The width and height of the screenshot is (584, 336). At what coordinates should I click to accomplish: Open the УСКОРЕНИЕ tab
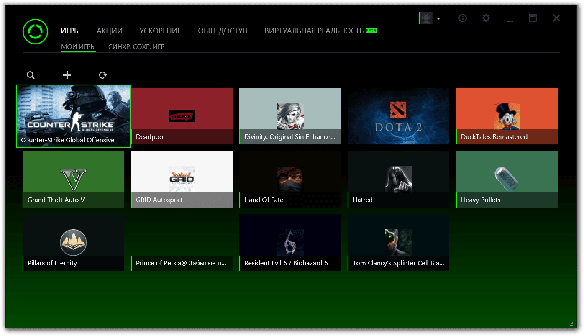point(160,31)
